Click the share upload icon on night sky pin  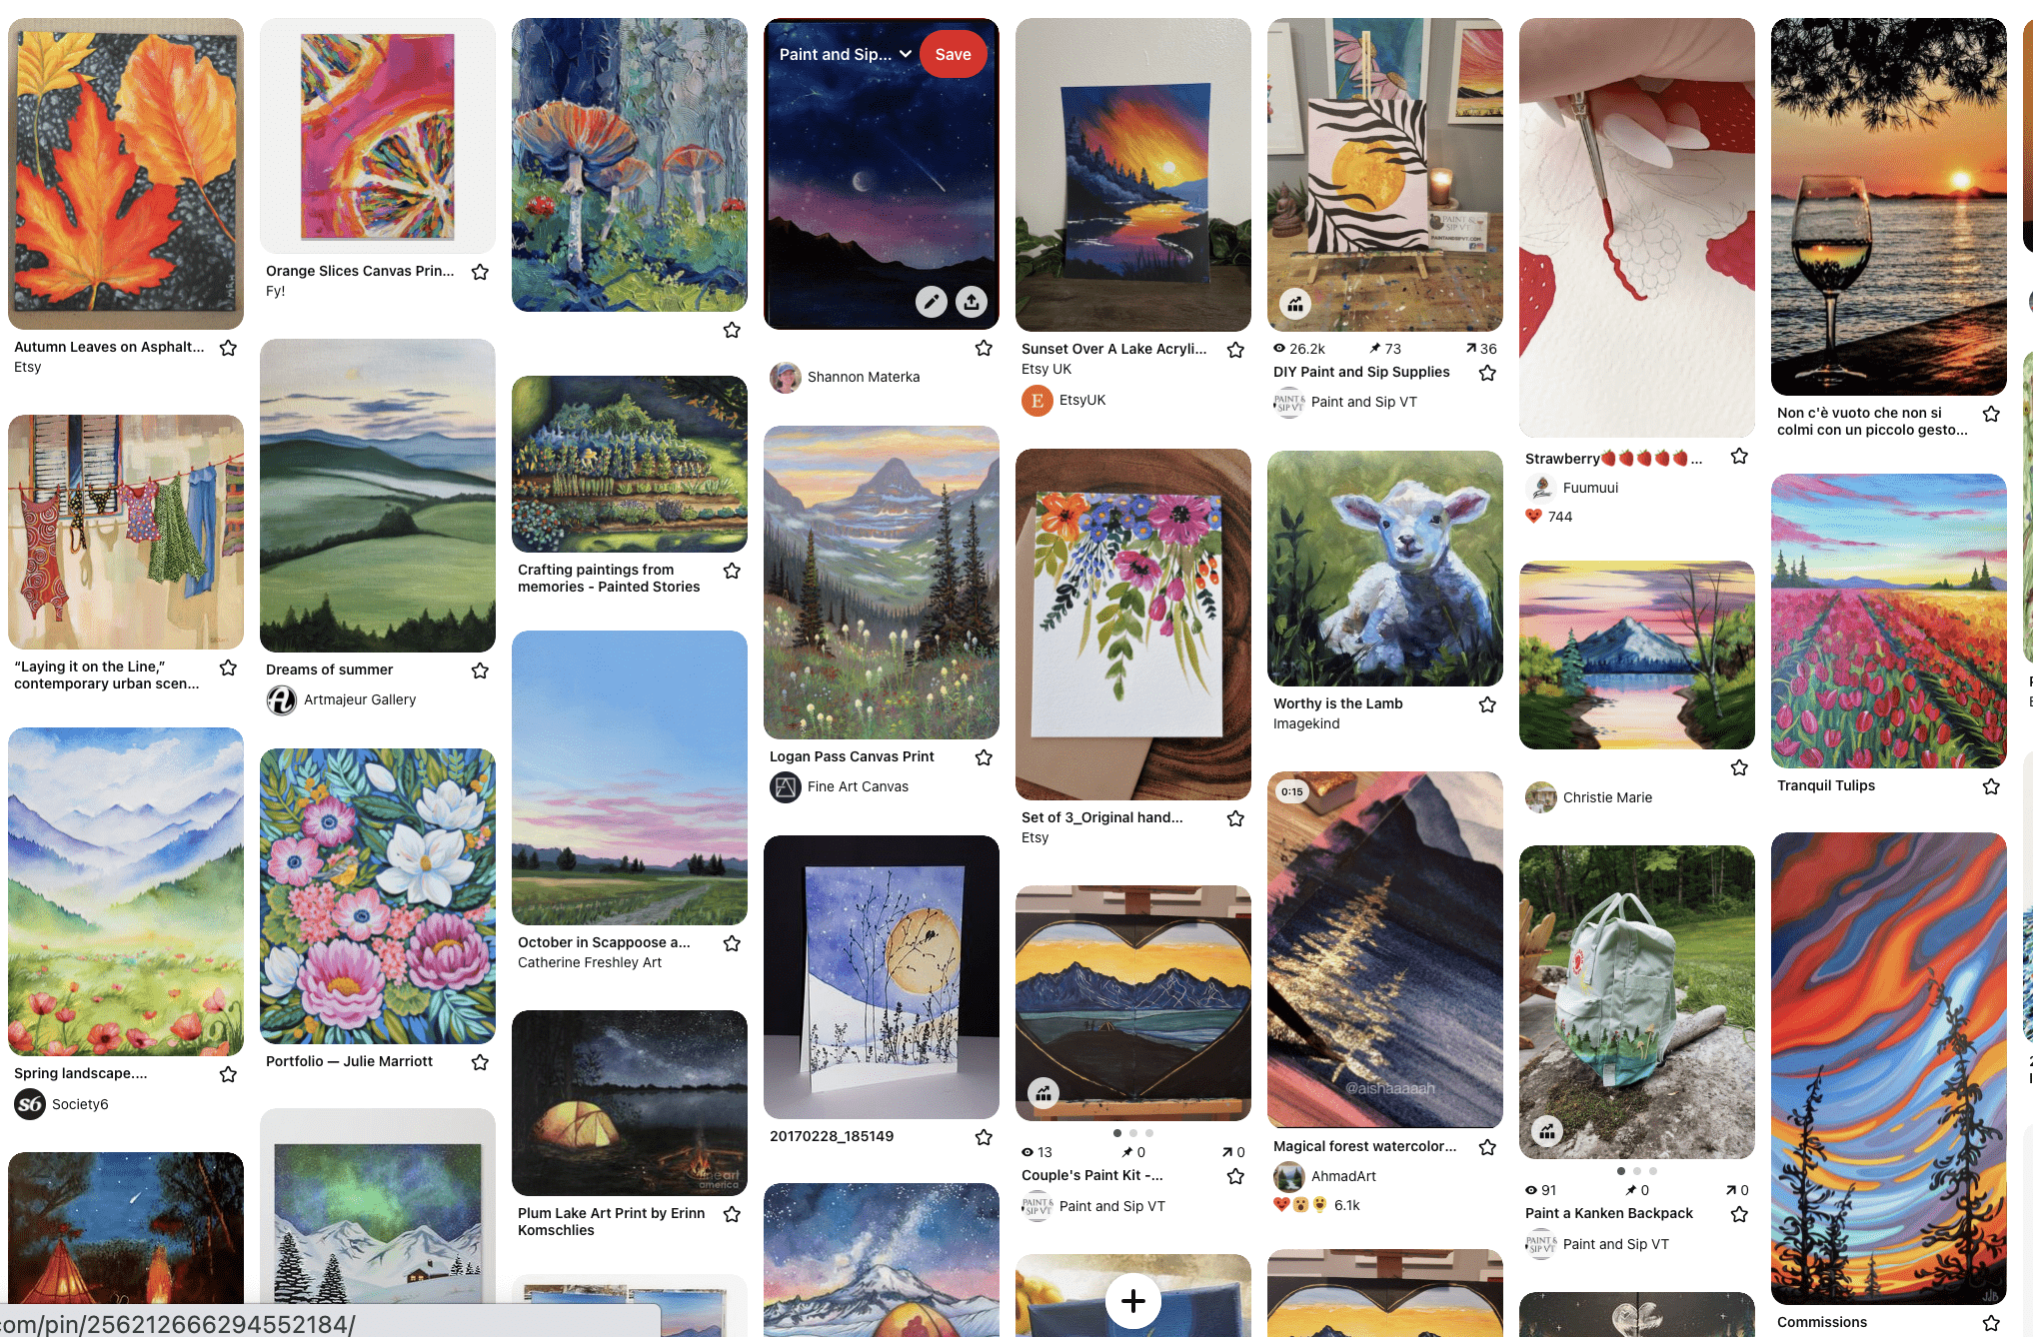click(x=972, y=302)
